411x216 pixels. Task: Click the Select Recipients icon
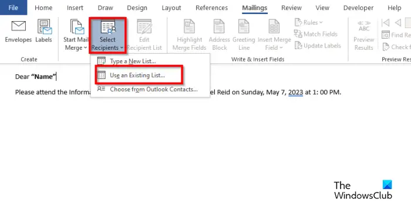[x=108, y=28]
